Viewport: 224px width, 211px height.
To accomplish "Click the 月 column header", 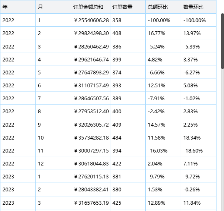I will point(53,7).
